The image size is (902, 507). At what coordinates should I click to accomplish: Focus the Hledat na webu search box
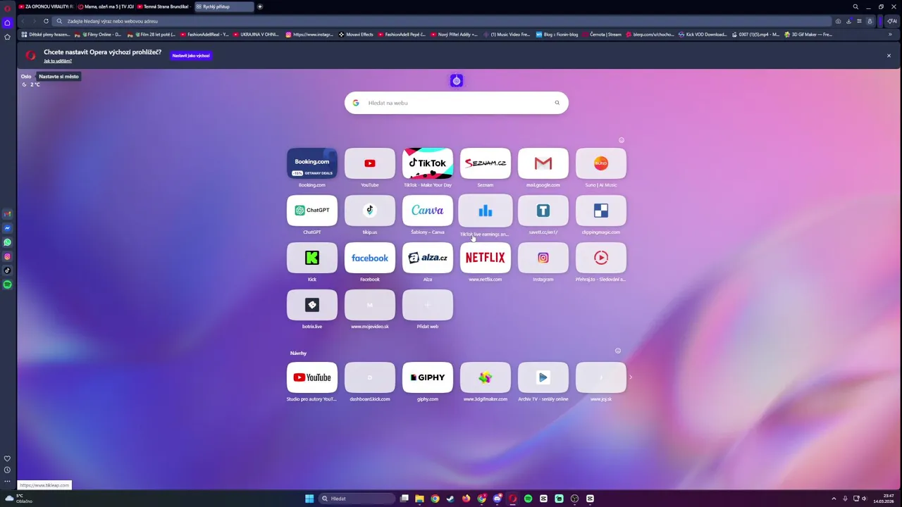[456, 103]
